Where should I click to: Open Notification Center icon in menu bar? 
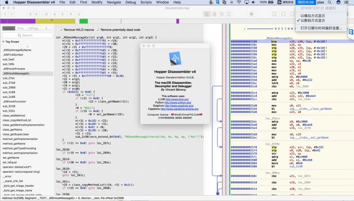click(346, 2)
